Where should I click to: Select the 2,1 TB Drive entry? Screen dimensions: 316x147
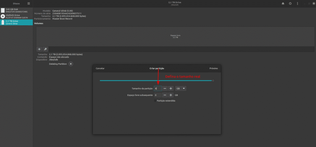coord(16,22)
